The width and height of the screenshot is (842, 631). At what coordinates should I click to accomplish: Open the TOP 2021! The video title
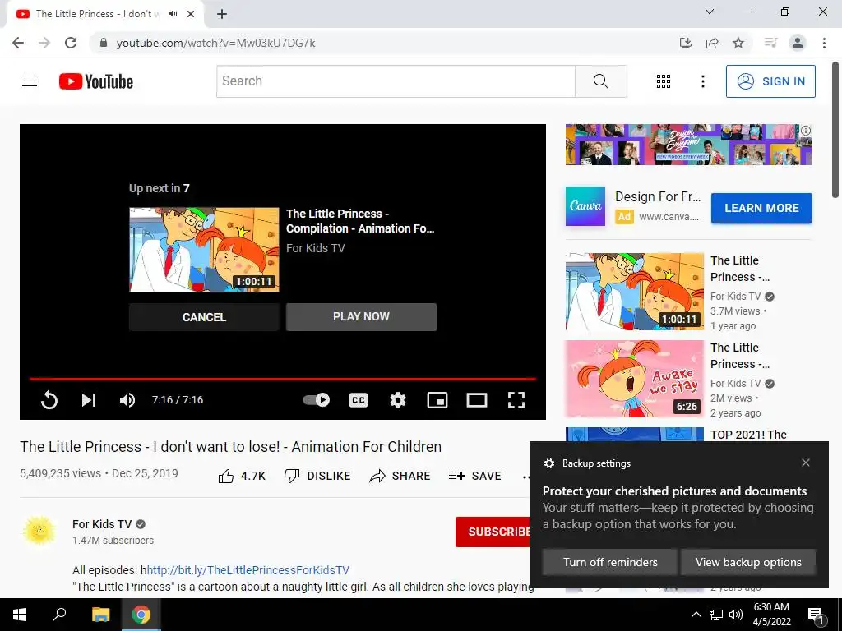tap(748, 435)
